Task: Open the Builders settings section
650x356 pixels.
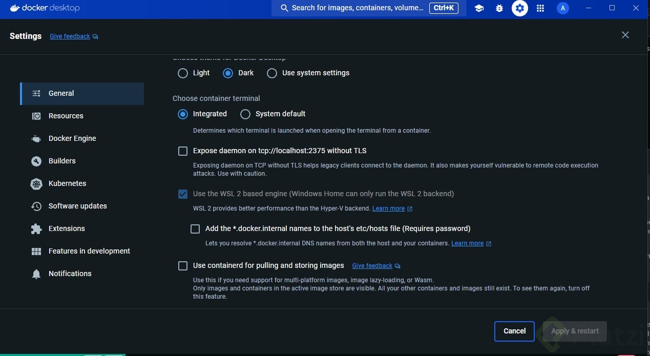Action: (x=82, y=161)
